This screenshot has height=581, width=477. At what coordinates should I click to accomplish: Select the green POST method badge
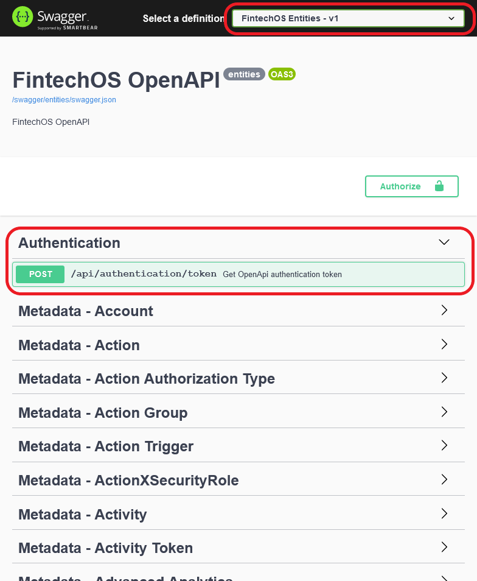coord(39,274)
